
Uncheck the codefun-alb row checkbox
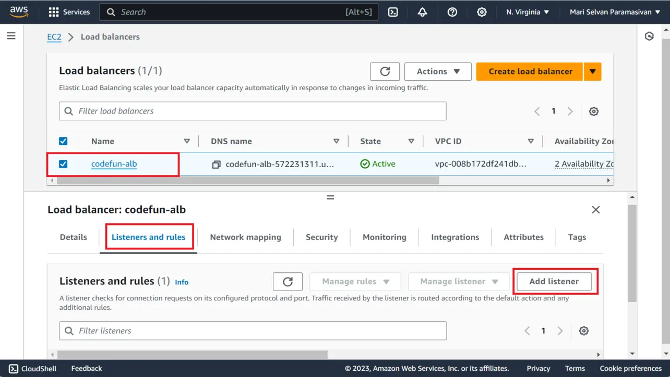coord(63,164)
